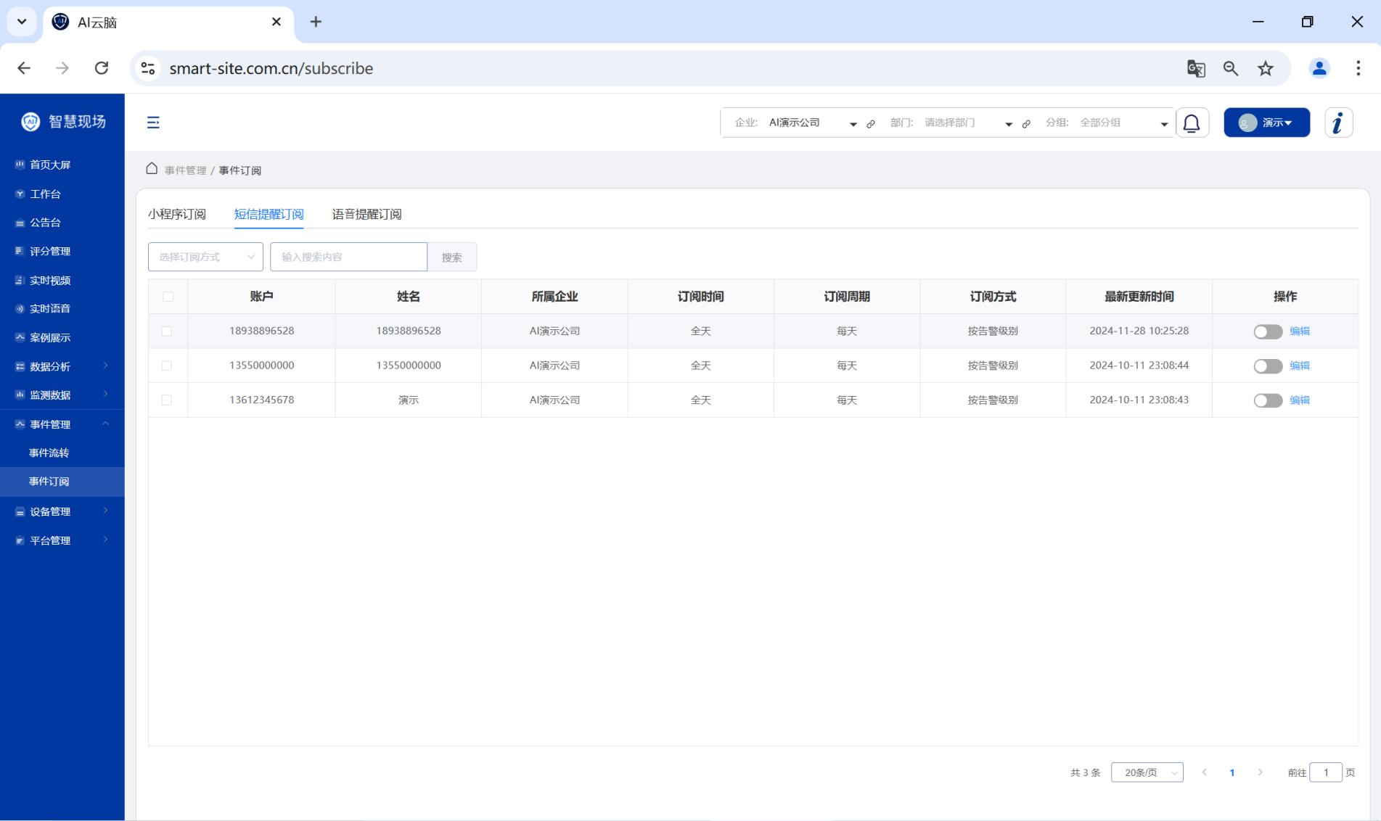Click the browser address bar URL
Viewport: 1381px width, 821px height.
[271, 68]
